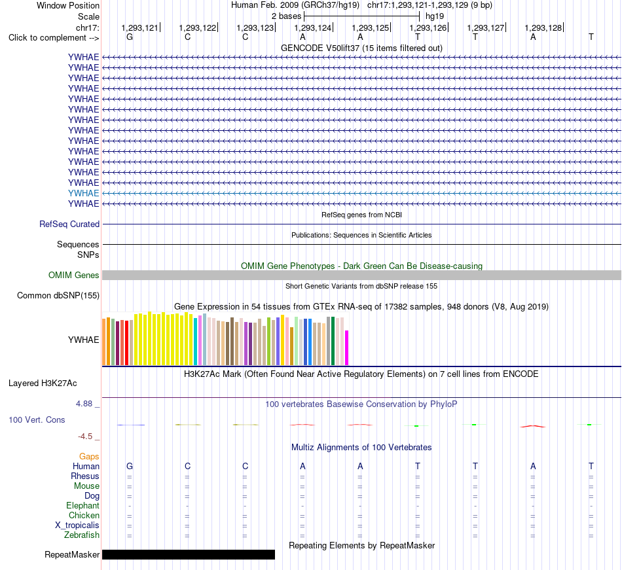The image size is (622, 570).
Task: Open 'Publications: Sequences in Scientific Articles' title
Action: (361, 235)
